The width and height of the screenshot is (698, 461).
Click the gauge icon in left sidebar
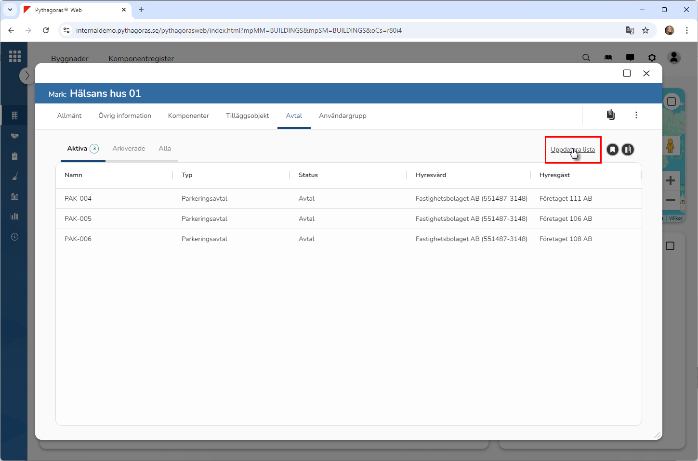(x=14, y=237)
